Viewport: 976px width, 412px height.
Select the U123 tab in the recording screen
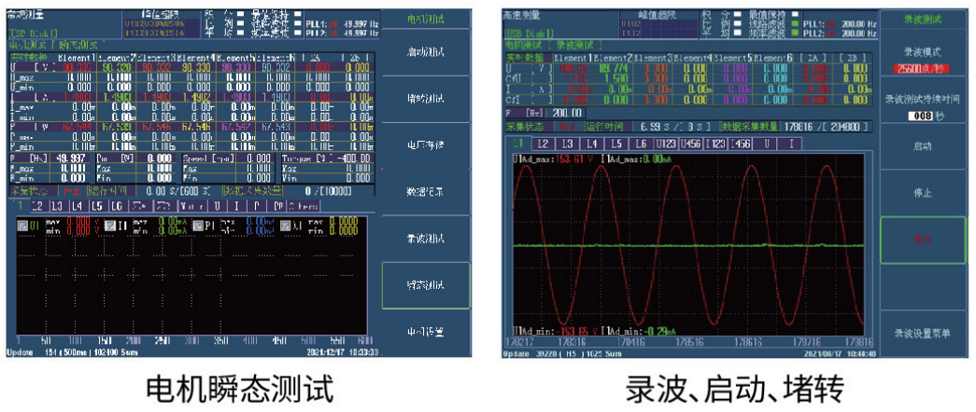point(665,144)
